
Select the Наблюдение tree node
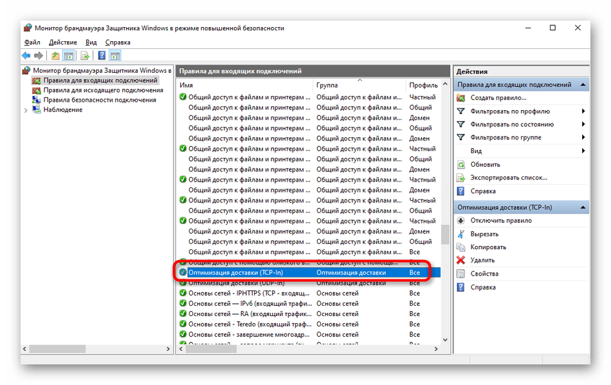pos(63,109)
